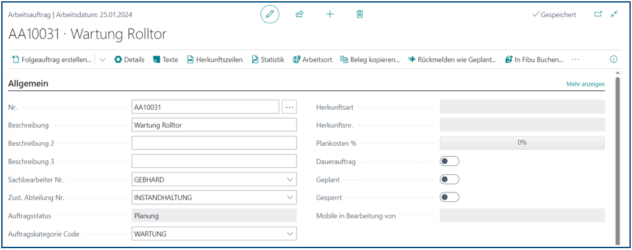Click Rückmelden wie Geplant label
Viewport: 632px width, 250px height.
click(457, 59)
